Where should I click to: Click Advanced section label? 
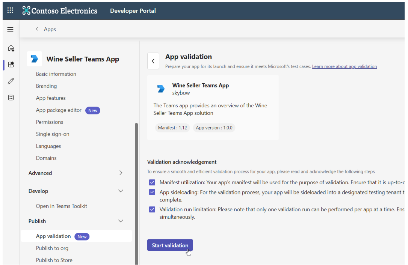(40, 173)
